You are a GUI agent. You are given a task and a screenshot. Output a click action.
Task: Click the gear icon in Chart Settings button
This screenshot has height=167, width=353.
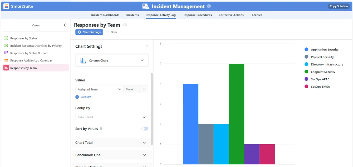tap(79, 32)
